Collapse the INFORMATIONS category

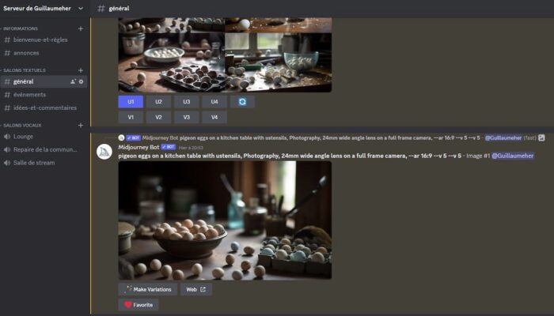(x=20, y=28)
